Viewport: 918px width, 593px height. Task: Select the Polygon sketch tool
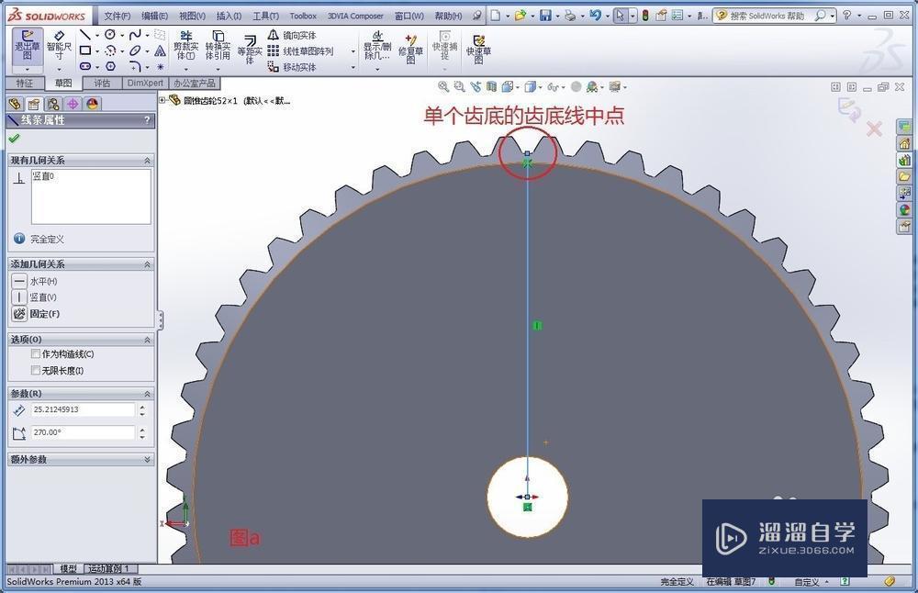[110, 66]
